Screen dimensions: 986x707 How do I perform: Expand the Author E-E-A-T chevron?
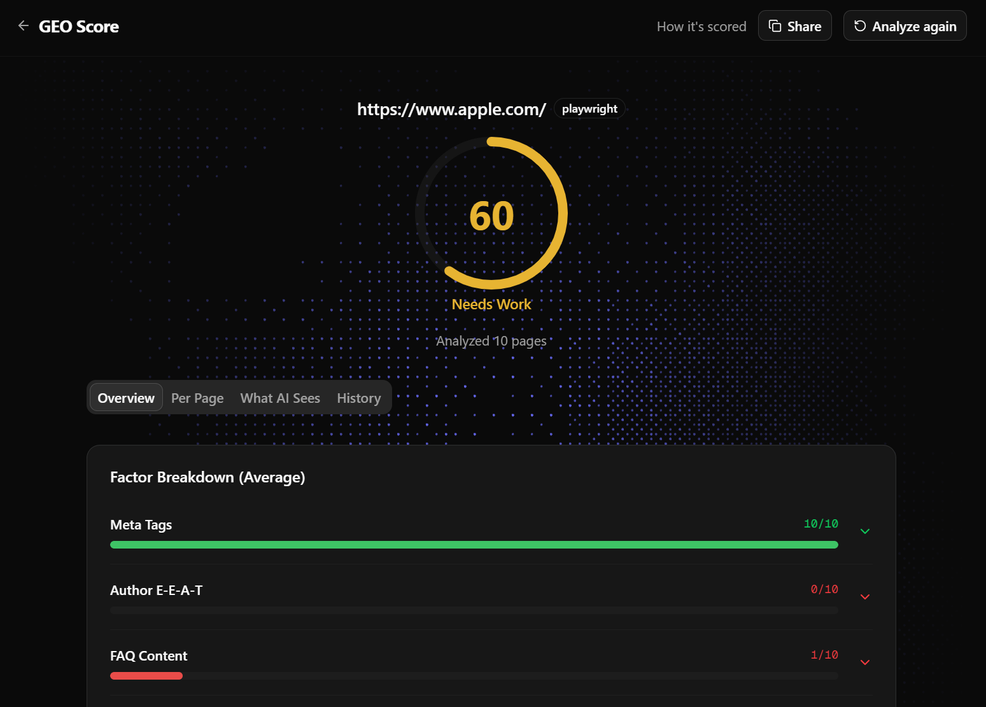tap(864, 597)
